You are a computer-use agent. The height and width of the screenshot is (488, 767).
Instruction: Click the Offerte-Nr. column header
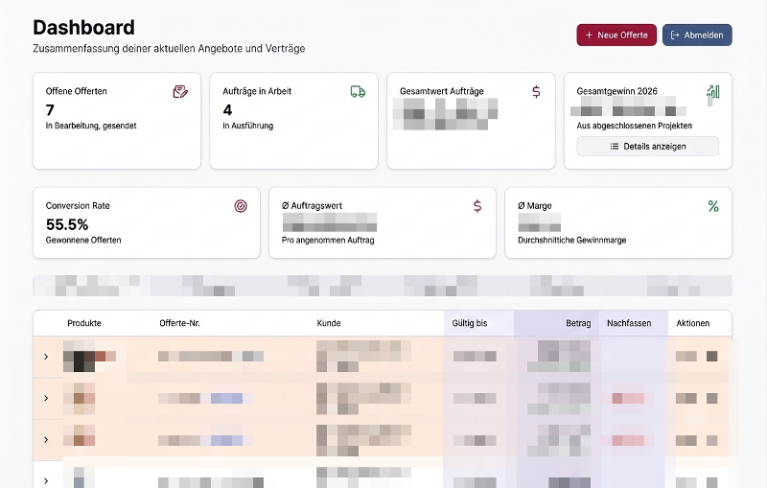pyautogui.click(x=179, y=323)
